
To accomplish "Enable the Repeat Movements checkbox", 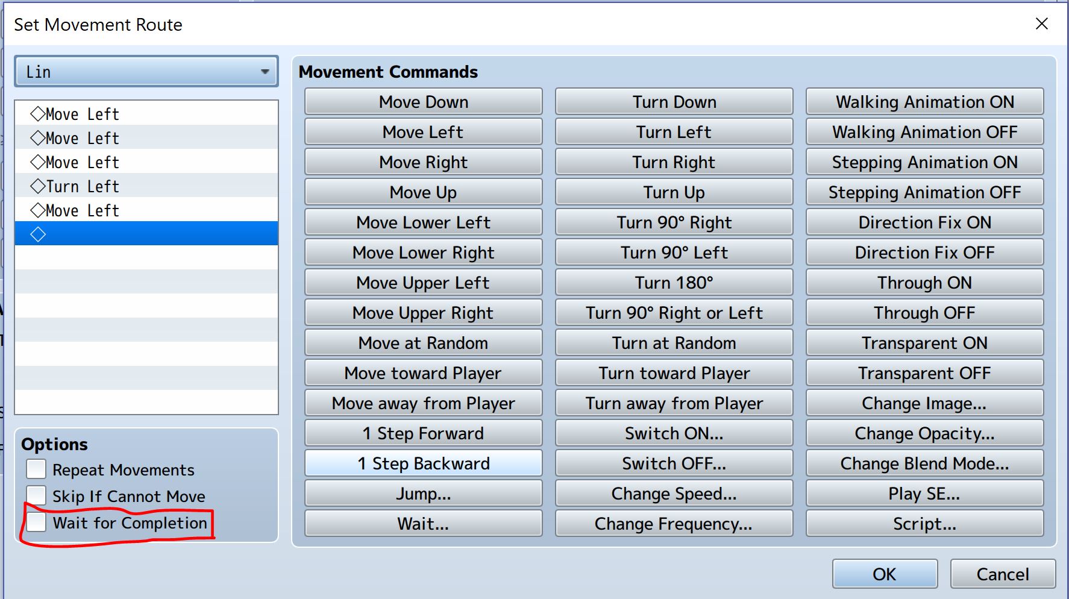I will [x=36, y=469].
